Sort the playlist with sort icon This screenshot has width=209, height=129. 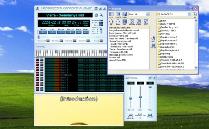coord(124,21)
